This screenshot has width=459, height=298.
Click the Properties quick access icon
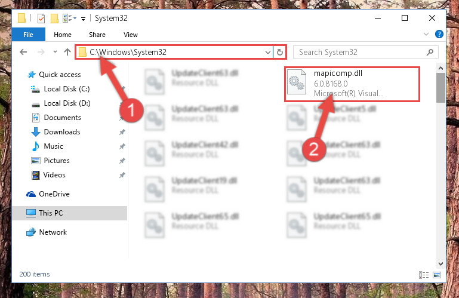click(41, 19)
